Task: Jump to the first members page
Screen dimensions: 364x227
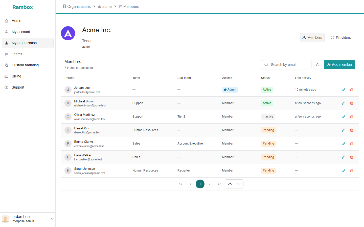Action: click(x=180, y=184)
